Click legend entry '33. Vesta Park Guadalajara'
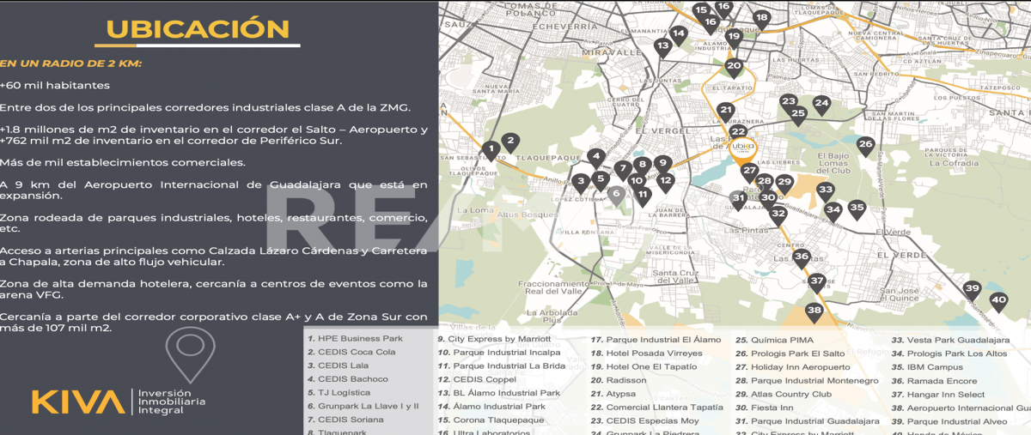Image resolution: width=1031 pixels, height=435 pixels. tap(950, 341)
